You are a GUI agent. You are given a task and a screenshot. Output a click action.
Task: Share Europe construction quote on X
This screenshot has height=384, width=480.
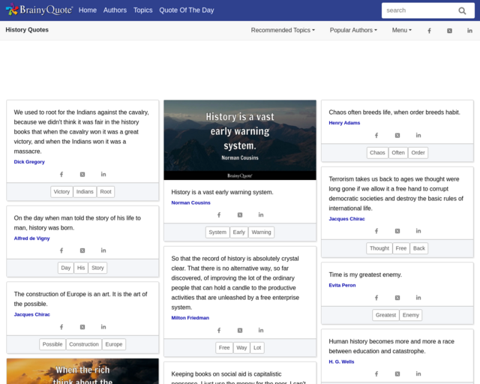pyautogui.click(x=82, y=327)
